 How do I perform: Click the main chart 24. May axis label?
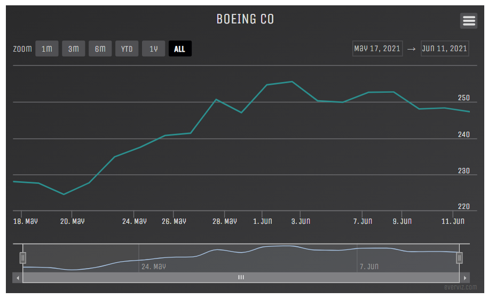(x=135, y=221)
